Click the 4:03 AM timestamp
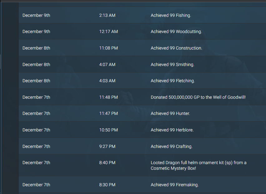 click(107, 81)
